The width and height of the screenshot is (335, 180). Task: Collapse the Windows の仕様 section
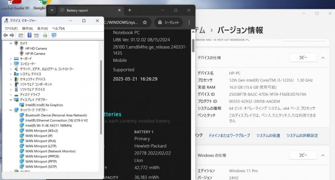pos(323,156)
